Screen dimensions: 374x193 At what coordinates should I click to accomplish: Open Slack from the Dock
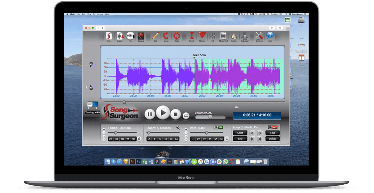[x=219, y=162]
